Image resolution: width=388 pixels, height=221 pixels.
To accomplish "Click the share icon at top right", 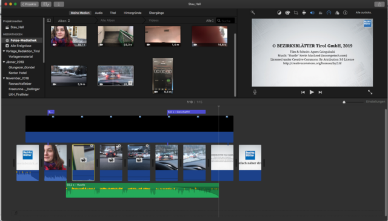I will [380, 4].
